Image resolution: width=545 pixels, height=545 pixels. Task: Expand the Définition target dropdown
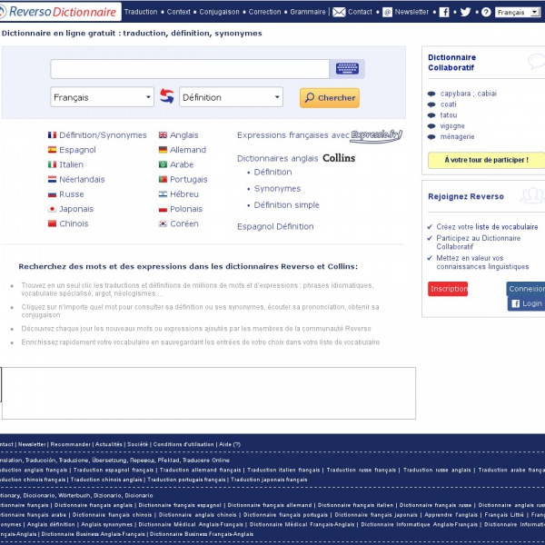[231, 97]
